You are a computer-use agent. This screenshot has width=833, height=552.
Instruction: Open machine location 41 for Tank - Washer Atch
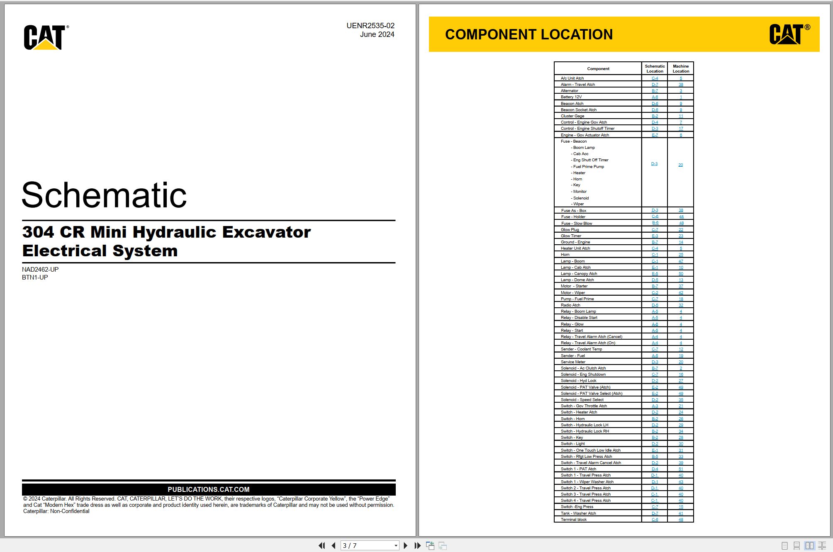pos(681,513)
